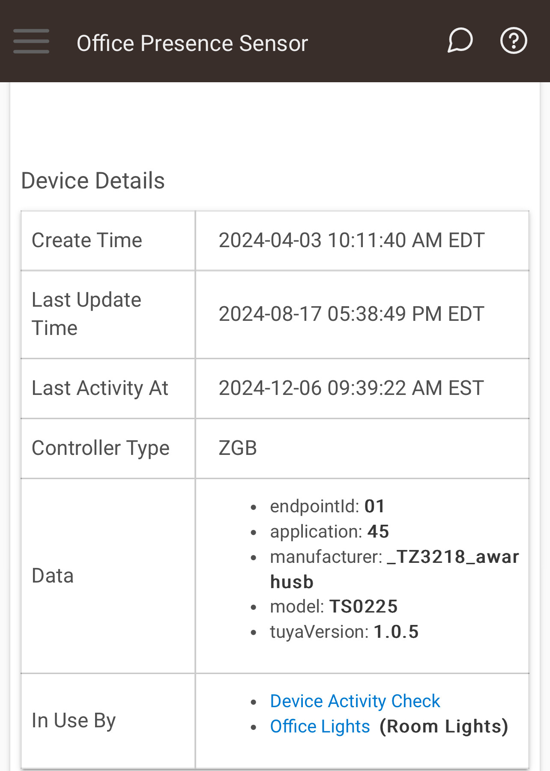The height and width of the screenshot is (771, 550).
Task: Open the help question mark icon
Action: [x=514, y=41]
